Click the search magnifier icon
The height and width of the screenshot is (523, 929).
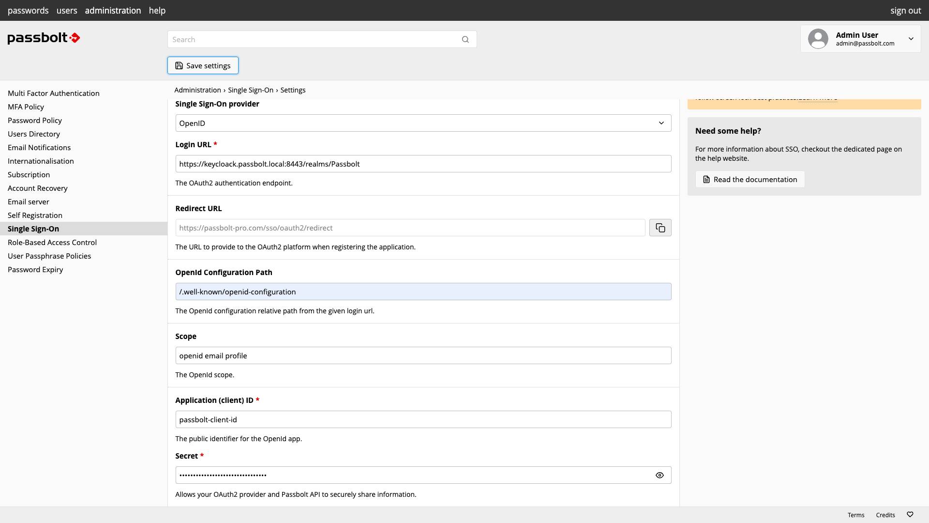(465, 39)
